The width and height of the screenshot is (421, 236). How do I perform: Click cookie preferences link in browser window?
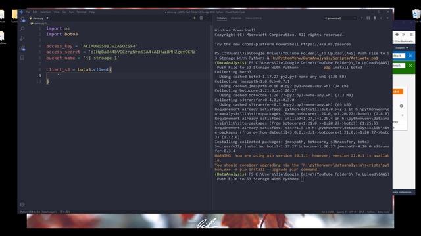pyautogui.click(x=402, y=192)
